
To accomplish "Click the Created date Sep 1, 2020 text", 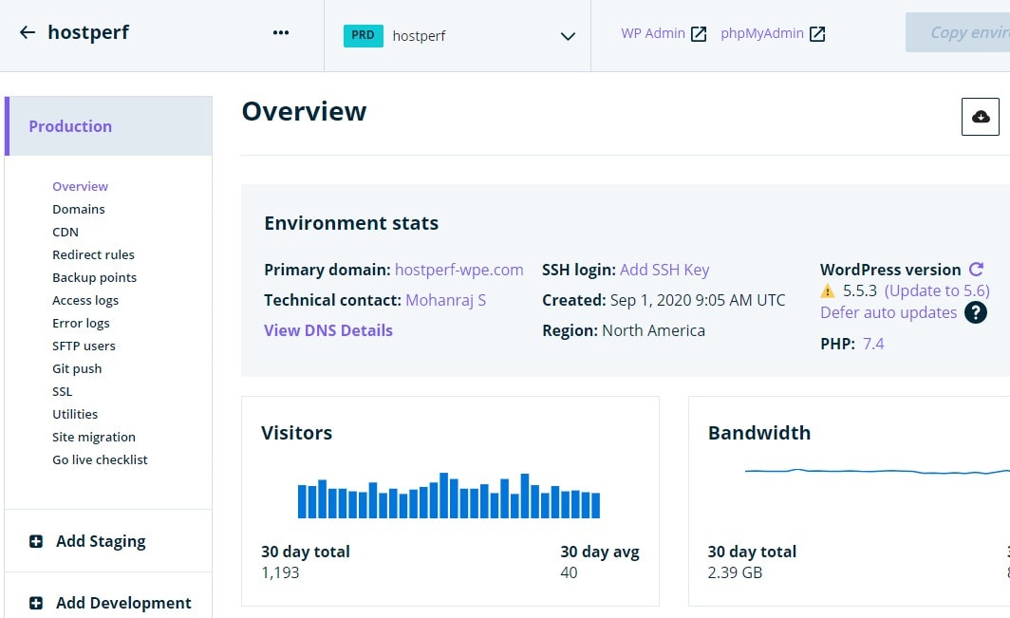I will click(x=698, y=300).
